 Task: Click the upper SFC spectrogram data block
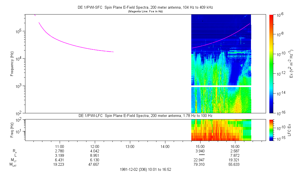click(x=221, y=50)
